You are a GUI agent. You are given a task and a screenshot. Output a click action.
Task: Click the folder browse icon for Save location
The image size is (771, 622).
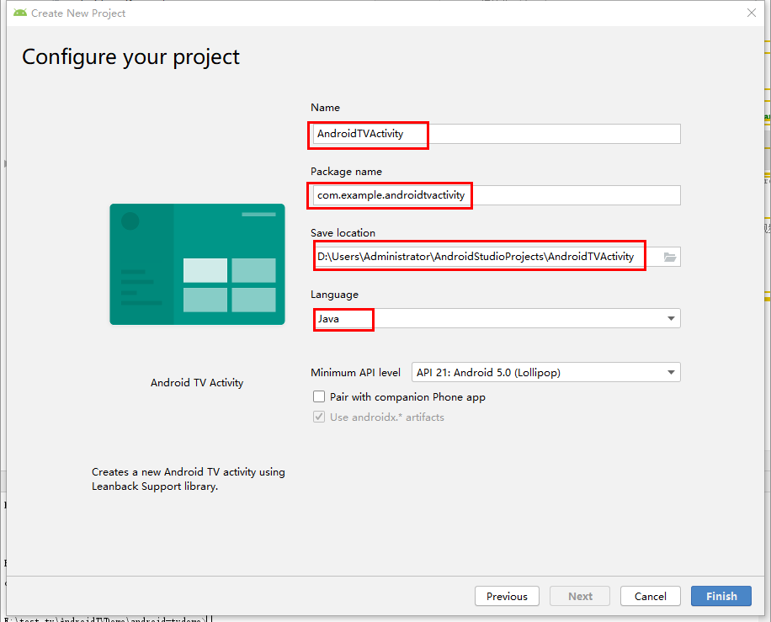pyautogui.click(x=669, y=257)
